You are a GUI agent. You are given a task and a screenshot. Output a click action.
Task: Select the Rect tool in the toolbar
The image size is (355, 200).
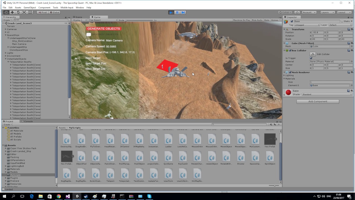pos(30,12)
